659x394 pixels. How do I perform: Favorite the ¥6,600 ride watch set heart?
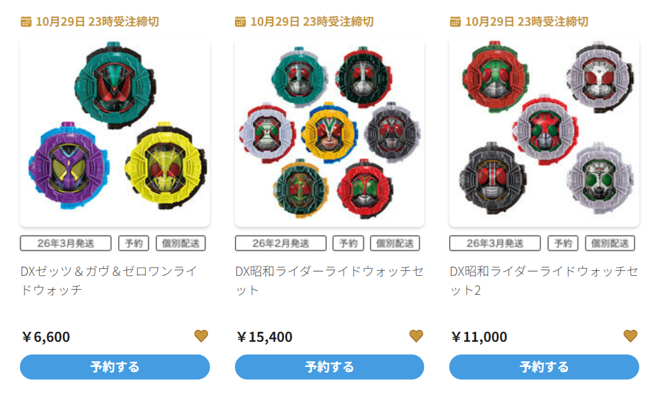201,336
